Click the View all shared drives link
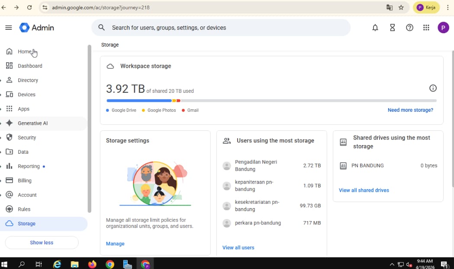The width and height of the screenshot is (454, 269). click(x=364, y=190)
